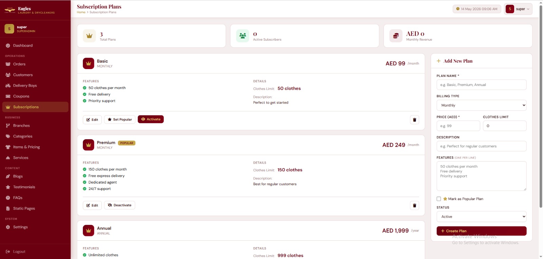The image size is (543, 259).
Task: Expand the super user account menu
Action: point(518,9)
